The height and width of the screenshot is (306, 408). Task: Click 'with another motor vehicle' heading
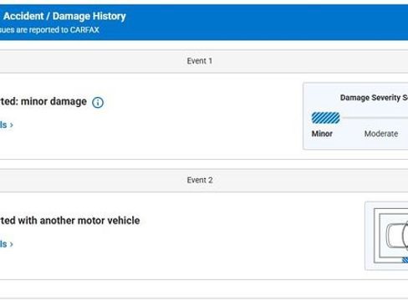(79, 221)
